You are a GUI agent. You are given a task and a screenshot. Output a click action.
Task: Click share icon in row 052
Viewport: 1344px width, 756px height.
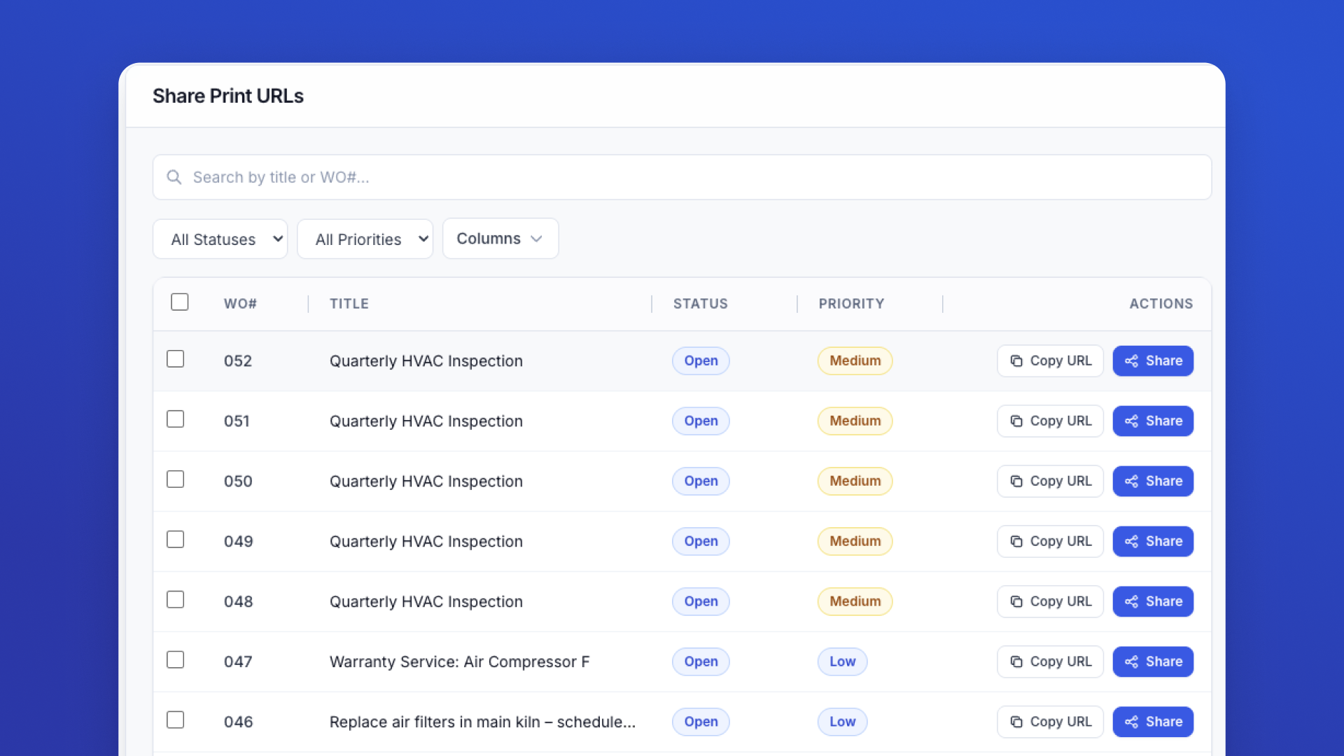tap(1131, 361)
